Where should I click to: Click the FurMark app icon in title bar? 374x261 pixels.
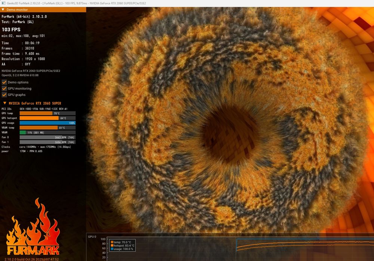click(3, 3)
